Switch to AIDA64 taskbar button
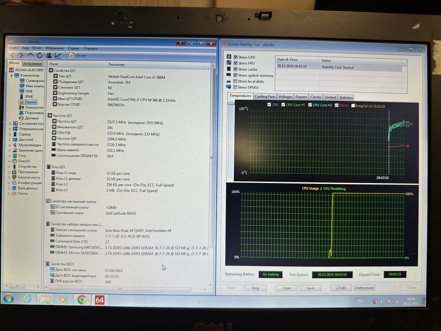This screenshot has width=441, height=331. click(100, 300)
